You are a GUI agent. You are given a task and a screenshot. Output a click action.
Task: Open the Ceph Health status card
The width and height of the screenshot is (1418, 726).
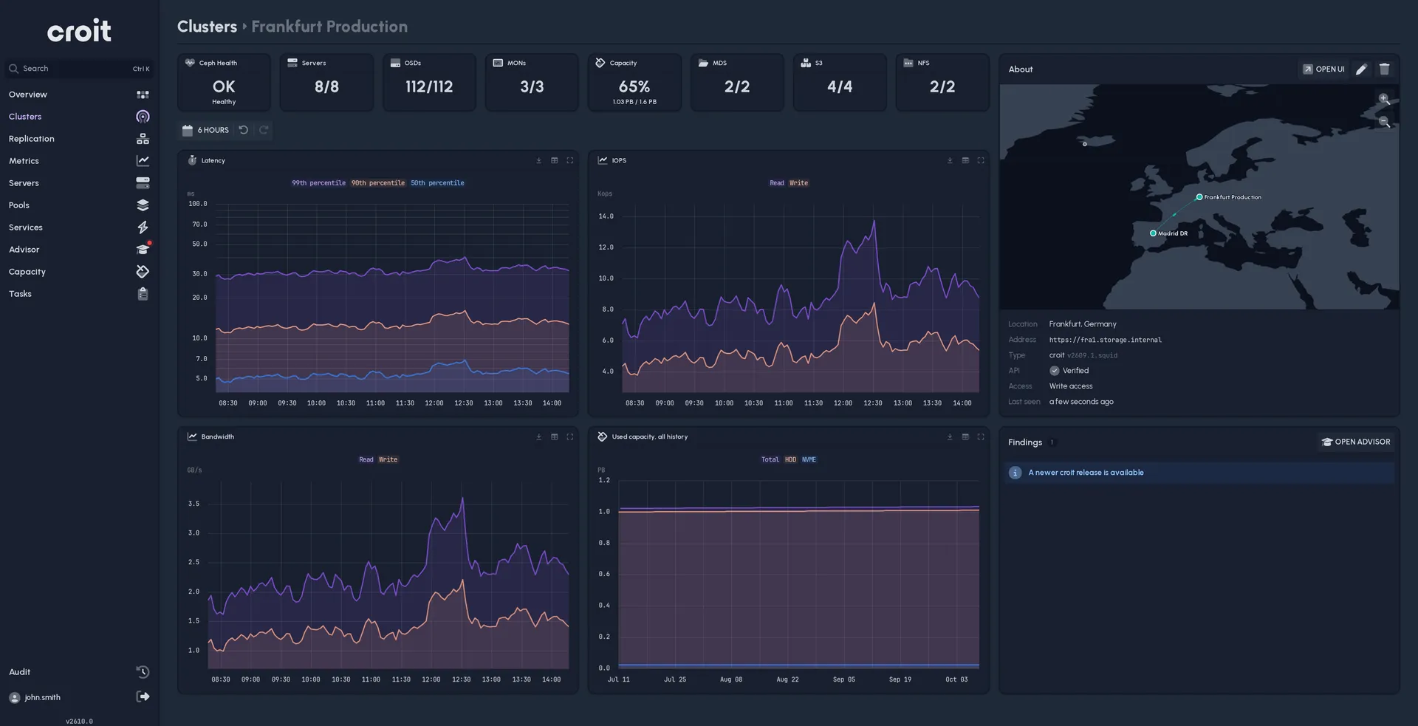pyautogui.click(x=224, y=82)
